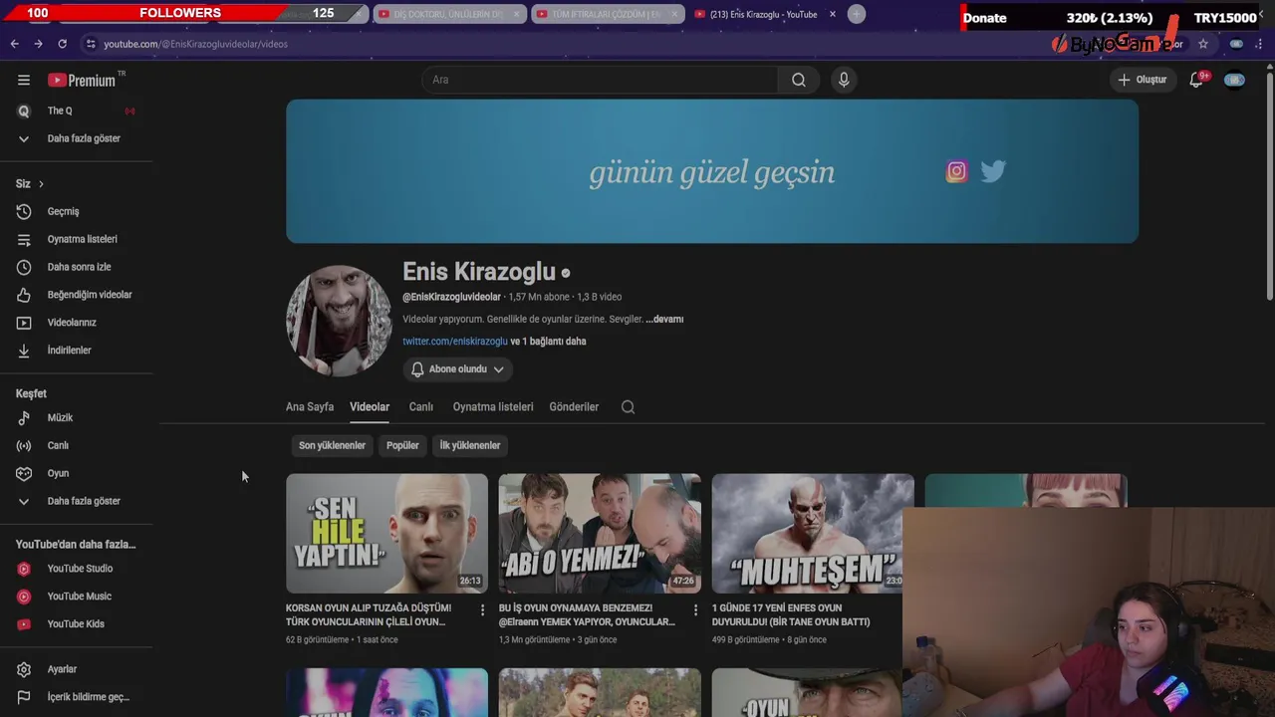Open Beğendiğim videolar in sidebar
Screen dimensions: 1275x717
tap(77, 295)
